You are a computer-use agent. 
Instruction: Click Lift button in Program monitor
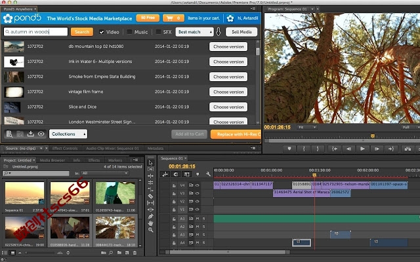pyautogui.click(x=408, y=149)
